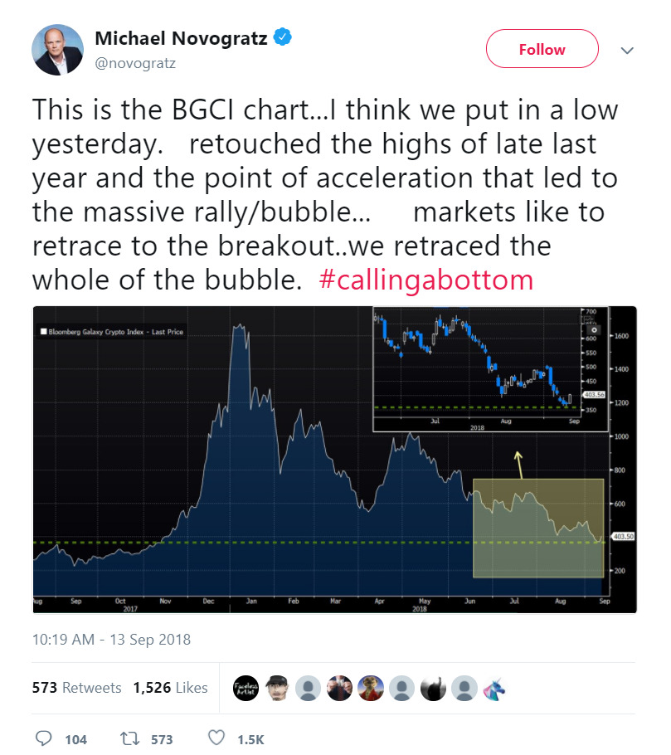View the 1,526 Likes list
This screenshot has height=755, width=671.
(170, 688)
